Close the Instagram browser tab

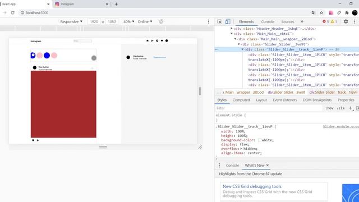point(107,4)
